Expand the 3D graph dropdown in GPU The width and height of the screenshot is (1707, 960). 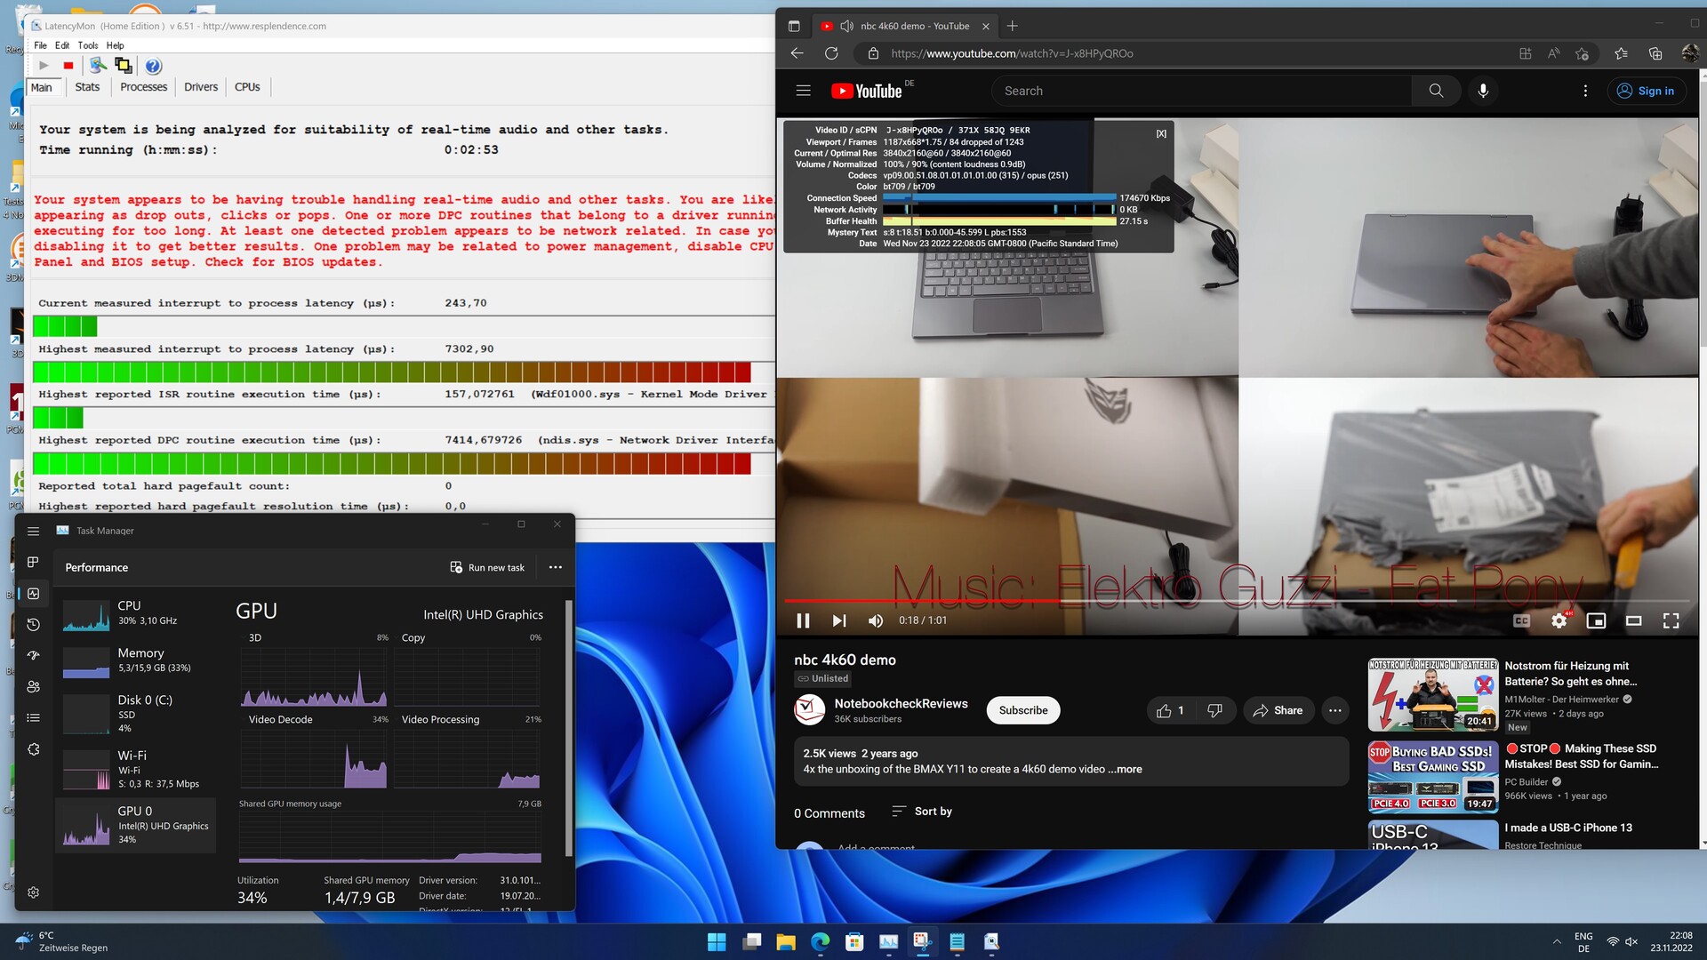(255, 637)
